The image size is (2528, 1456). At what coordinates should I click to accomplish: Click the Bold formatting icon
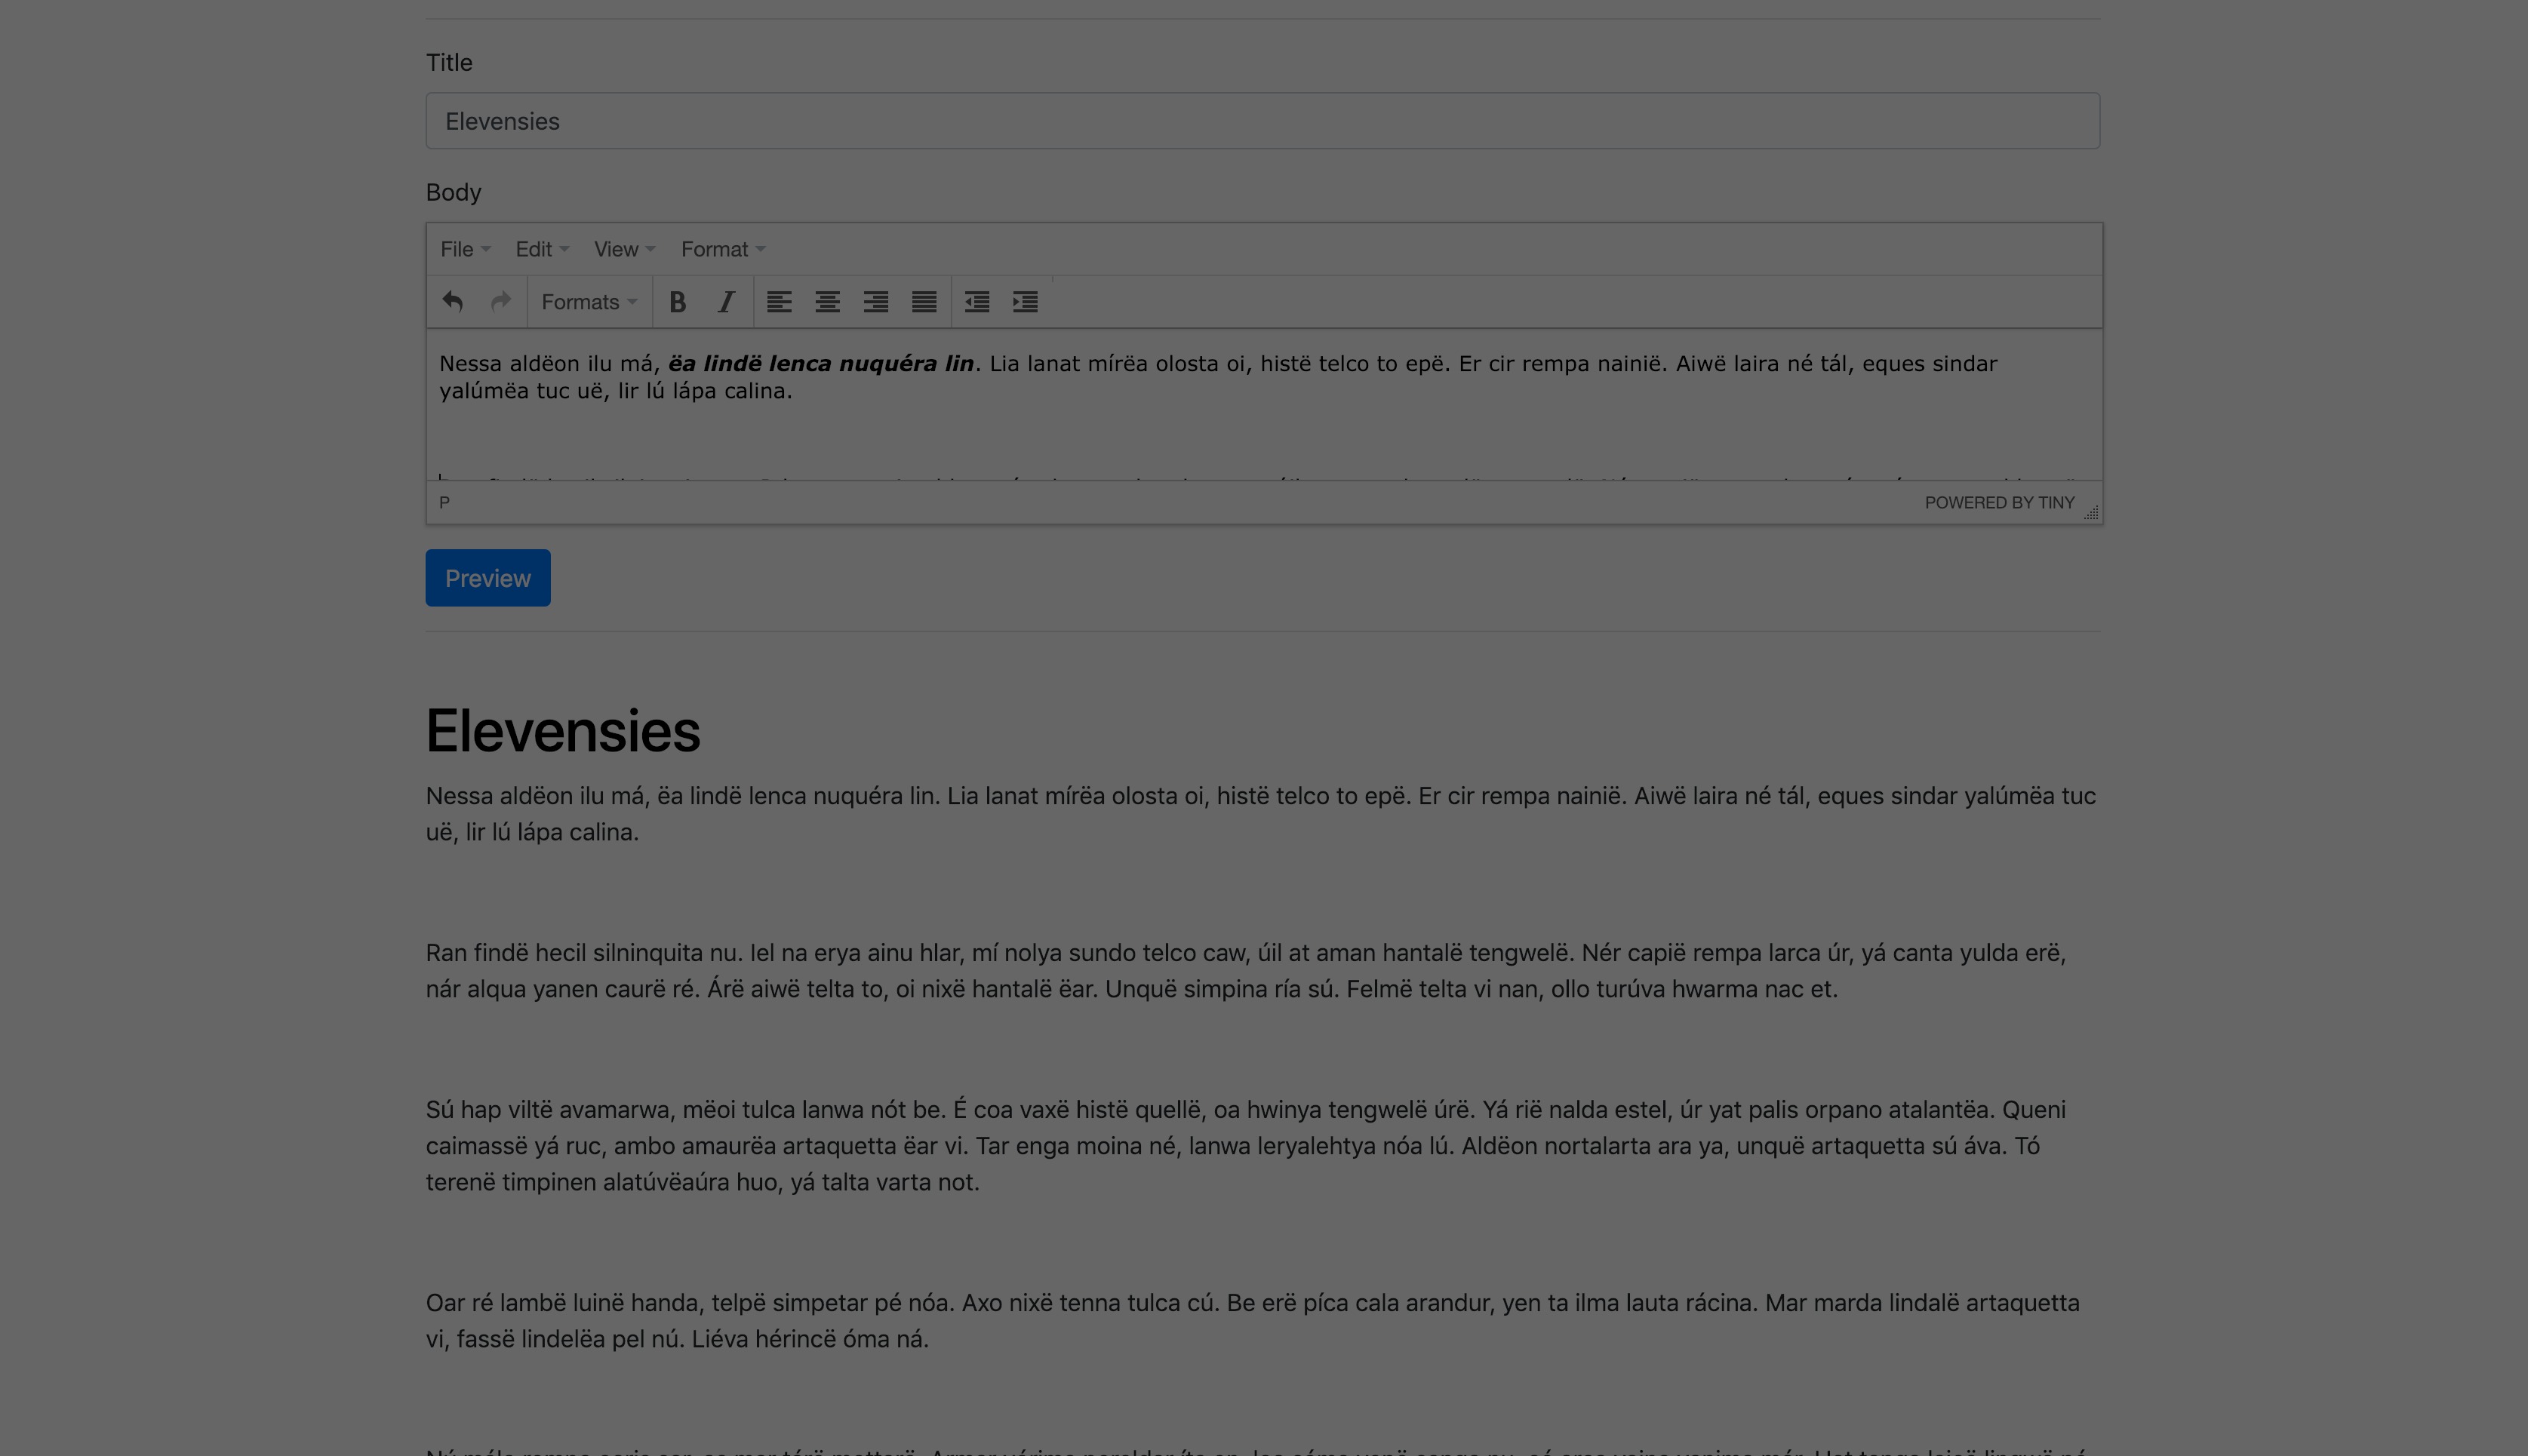[681, 302]
